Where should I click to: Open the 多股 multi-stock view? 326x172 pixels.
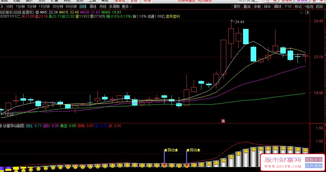point(257,7)
